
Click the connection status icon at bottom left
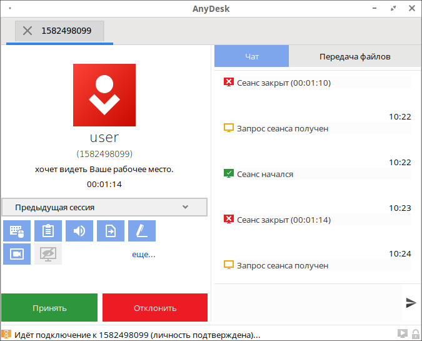coord(6,334)
